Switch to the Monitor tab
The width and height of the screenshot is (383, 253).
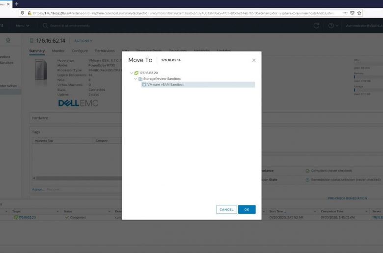pyautogui.click(x=58, y=51)
